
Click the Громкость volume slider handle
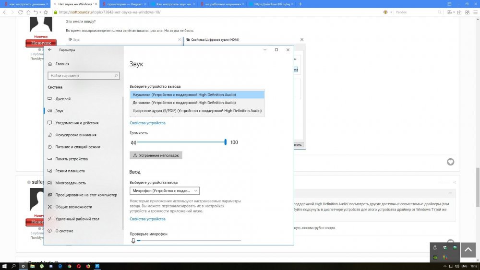pyautogui.click(x=225, y=142)
